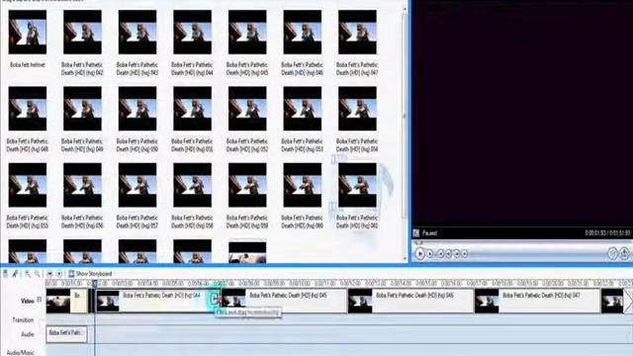Viewport: 633px width, 356px height.
Task: Click the Rewind Timeline button
Action: pos(49,274)
